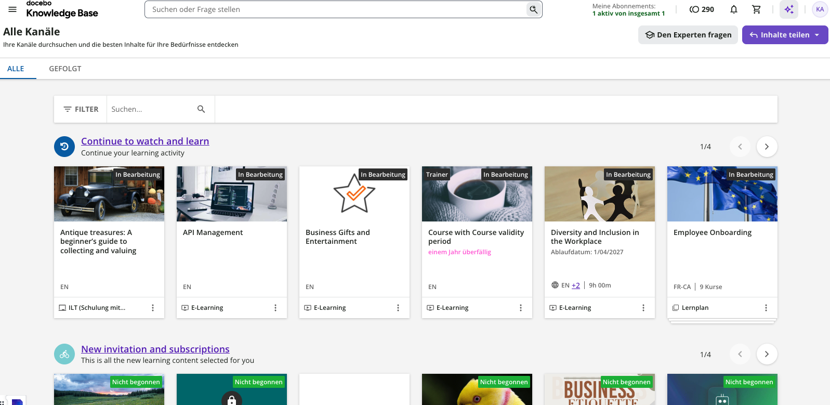Click the Den Experten fragen button

(x=688, y=35)
